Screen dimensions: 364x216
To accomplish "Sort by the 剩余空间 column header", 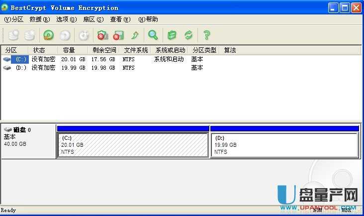I will click(x=104, y=50).
